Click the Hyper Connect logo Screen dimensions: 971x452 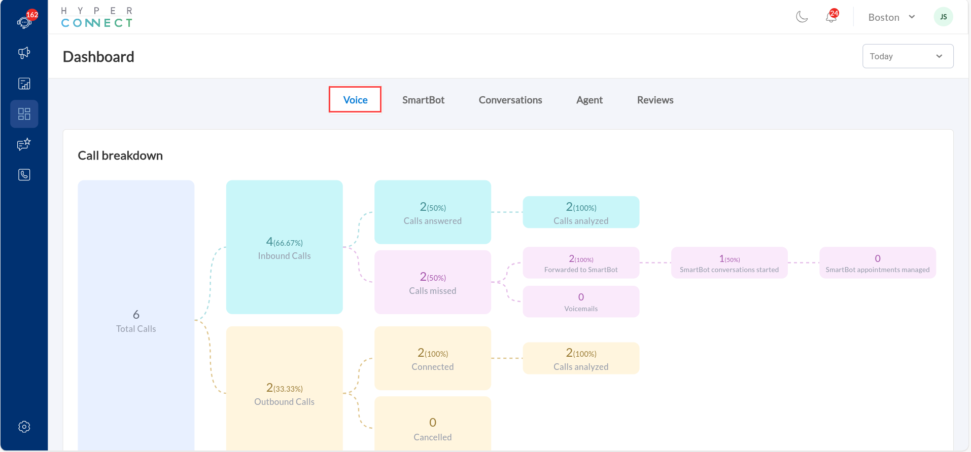click(x=97, y=17)
